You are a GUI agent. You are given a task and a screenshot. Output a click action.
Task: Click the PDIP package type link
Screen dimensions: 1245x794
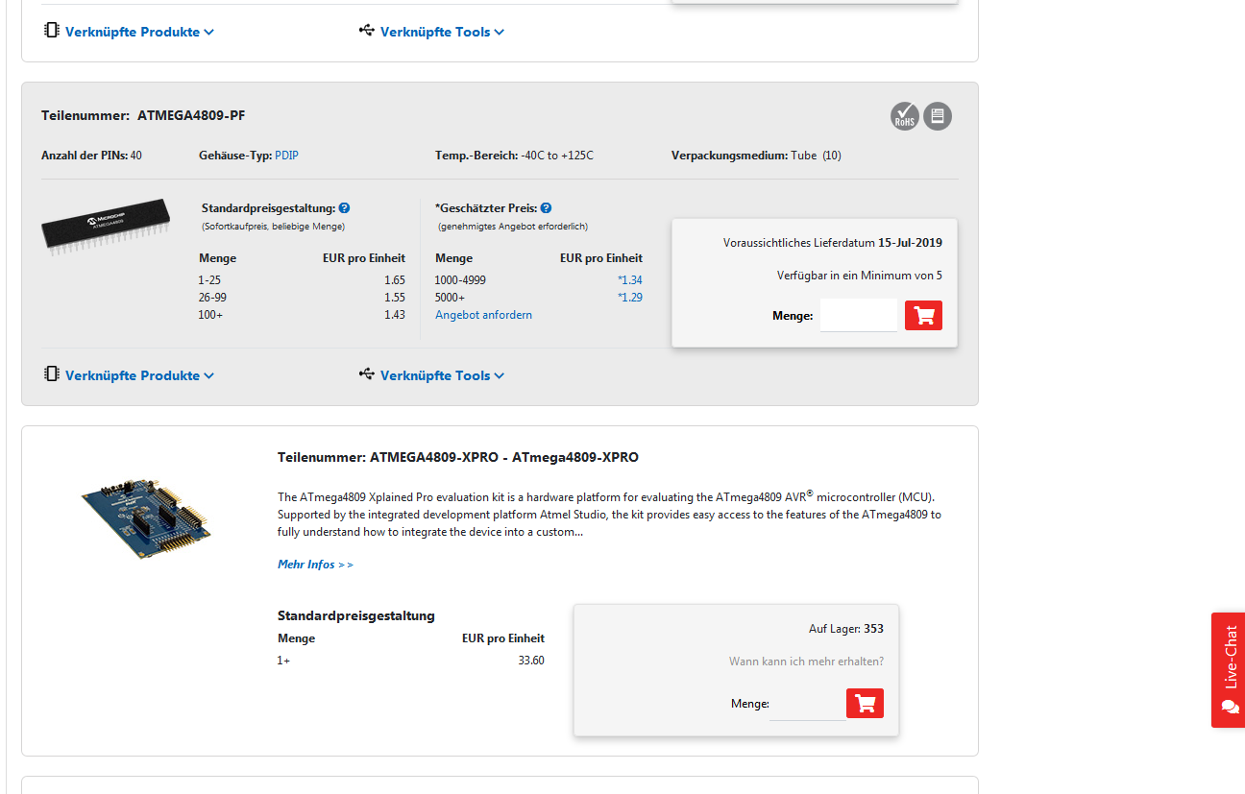pyautogui.click(x=286, y=156)
